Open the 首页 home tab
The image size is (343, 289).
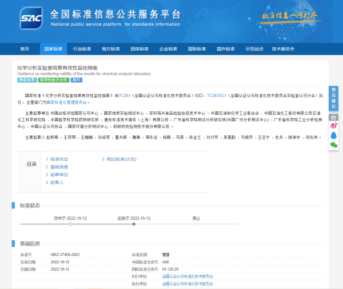click(25, 49)
